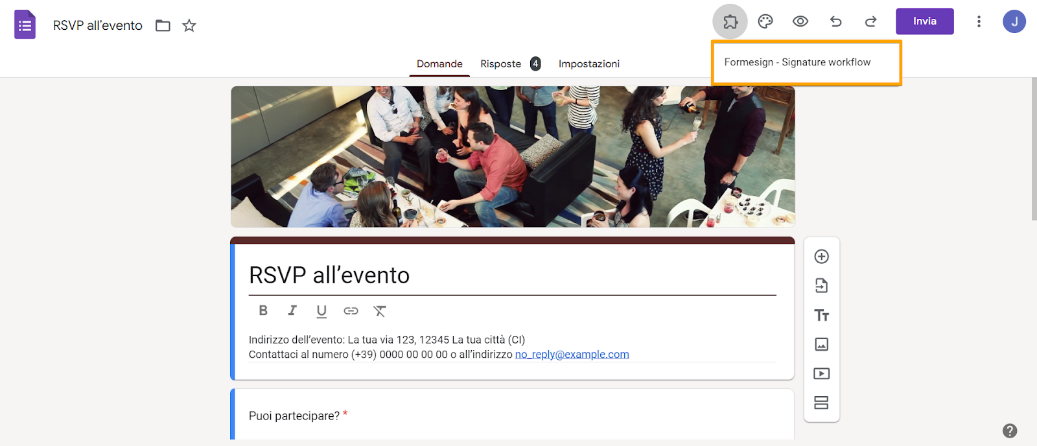Click the form header party image
Viewport: 1037px width, 446px height.
(513, 157)
